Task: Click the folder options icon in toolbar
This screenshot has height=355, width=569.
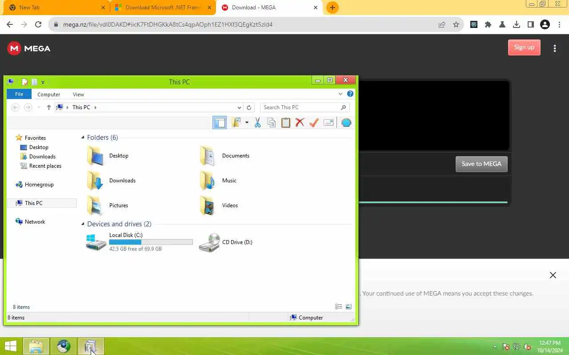Action: pyautogui.click(x=236, y=122)
